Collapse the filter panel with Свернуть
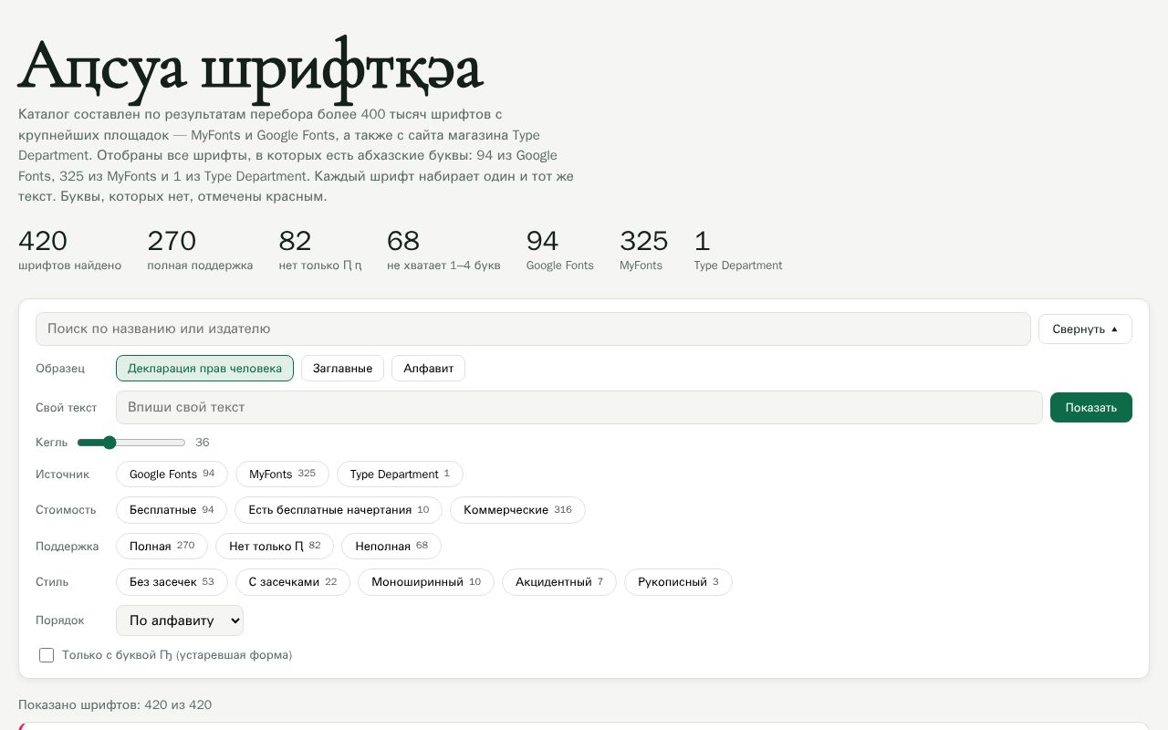Screen dimensions: 1168x730 point(1085,328)
